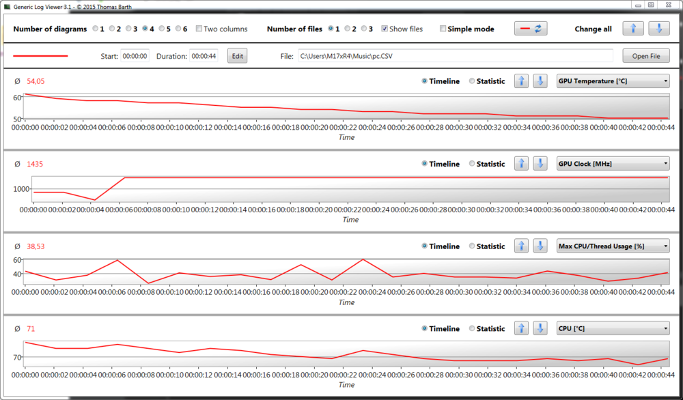Switch GPU Temperature view to Statistic

[x=473, y=81]
